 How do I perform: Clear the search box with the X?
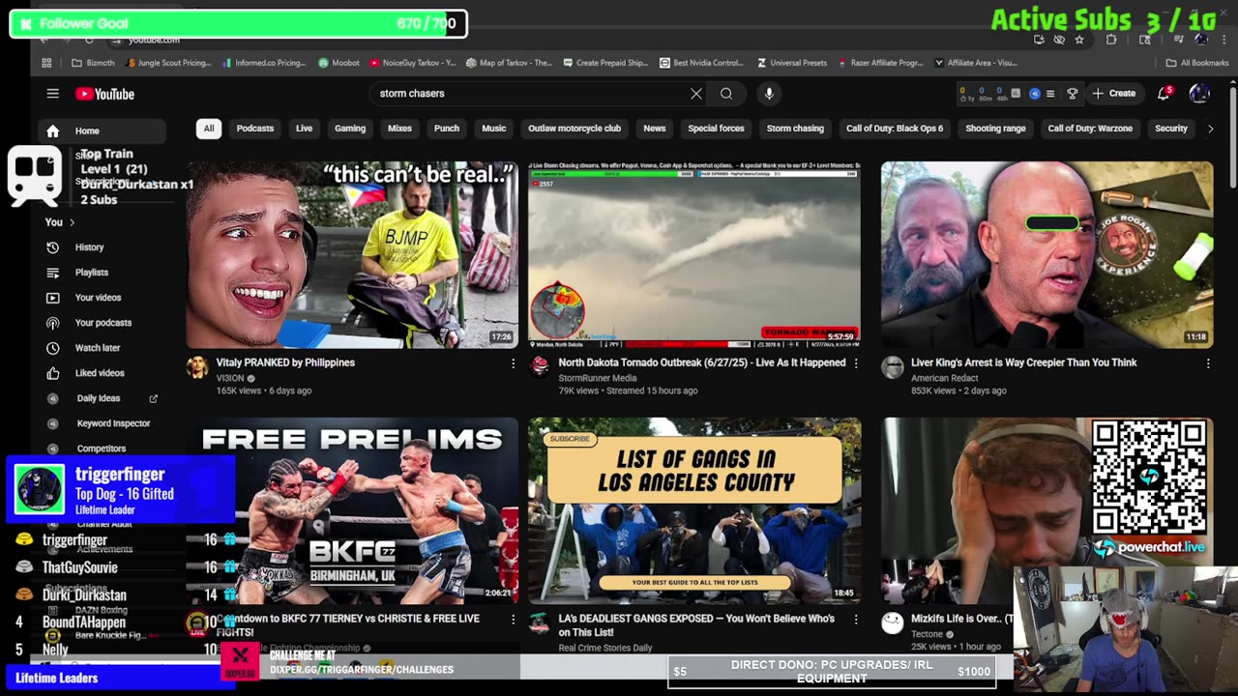click(695, 94)
